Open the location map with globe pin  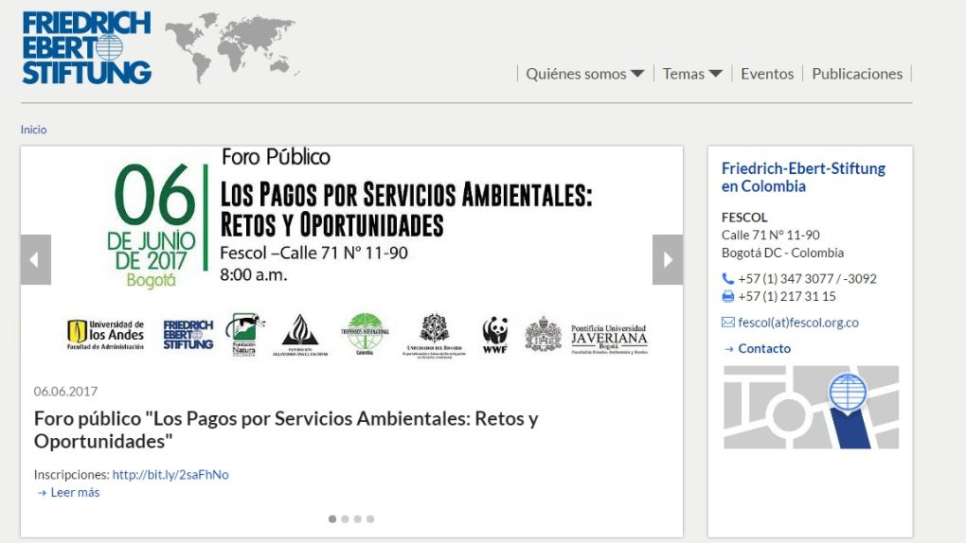[811, 407]
